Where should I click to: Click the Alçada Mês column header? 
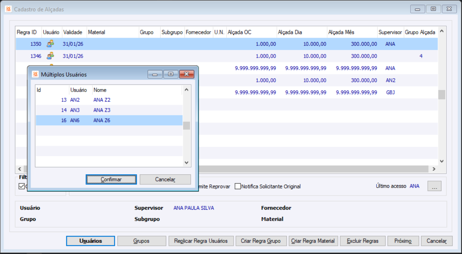point(352,32)
